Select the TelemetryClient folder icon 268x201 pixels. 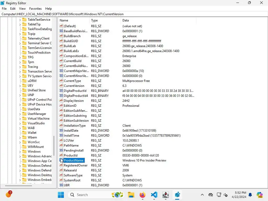[x=24, y=39]
